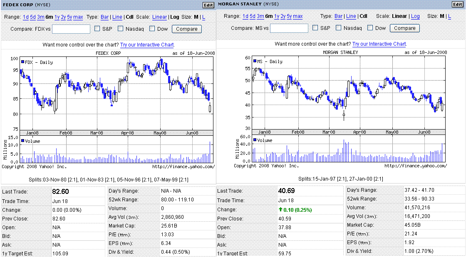Switch FedEx chart type to Bar
The width and height of the screenshot is (466, 257).
click(x=104, y=17)
